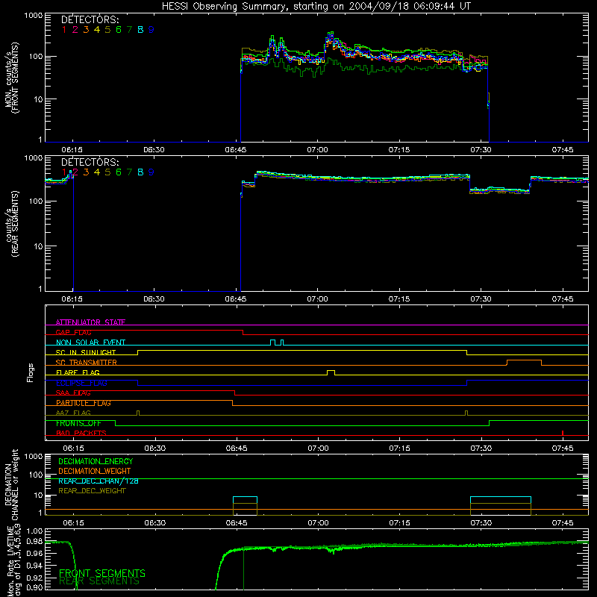Click the red BAD_PACKETS spike near 07:45
597x597 pixels.
(x=563, y=433)
